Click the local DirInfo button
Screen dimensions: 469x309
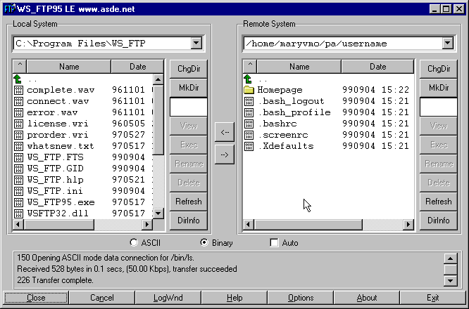pyautogui.click(x=189, y=221)
